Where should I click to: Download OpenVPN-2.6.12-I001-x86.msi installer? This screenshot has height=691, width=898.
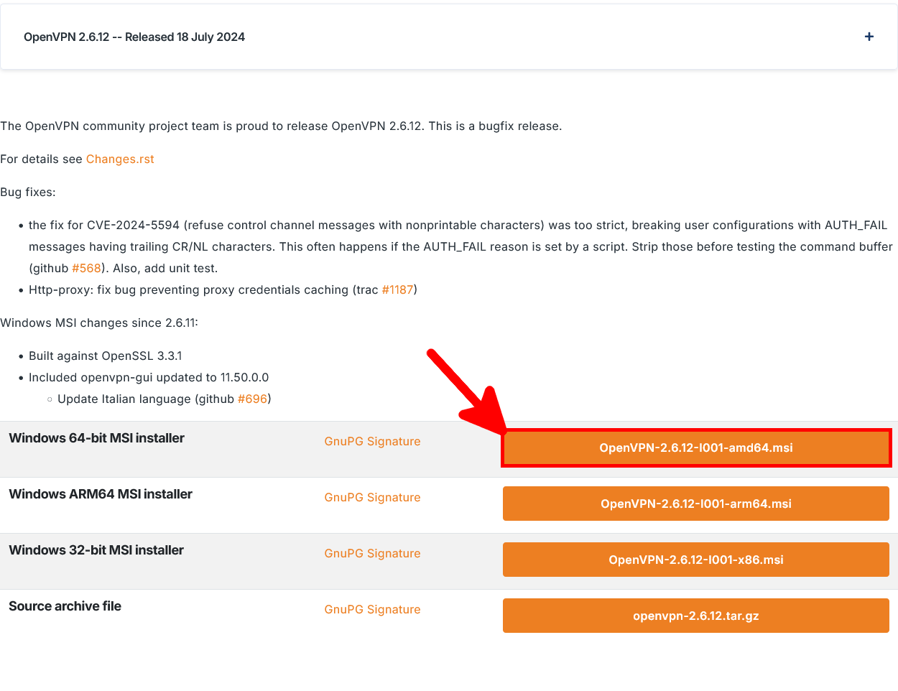[x=695, y=560]
